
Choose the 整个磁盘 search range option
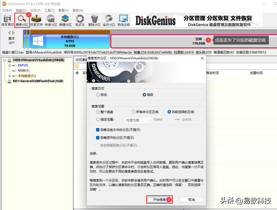pyautogui.click(x=98, y=112)
